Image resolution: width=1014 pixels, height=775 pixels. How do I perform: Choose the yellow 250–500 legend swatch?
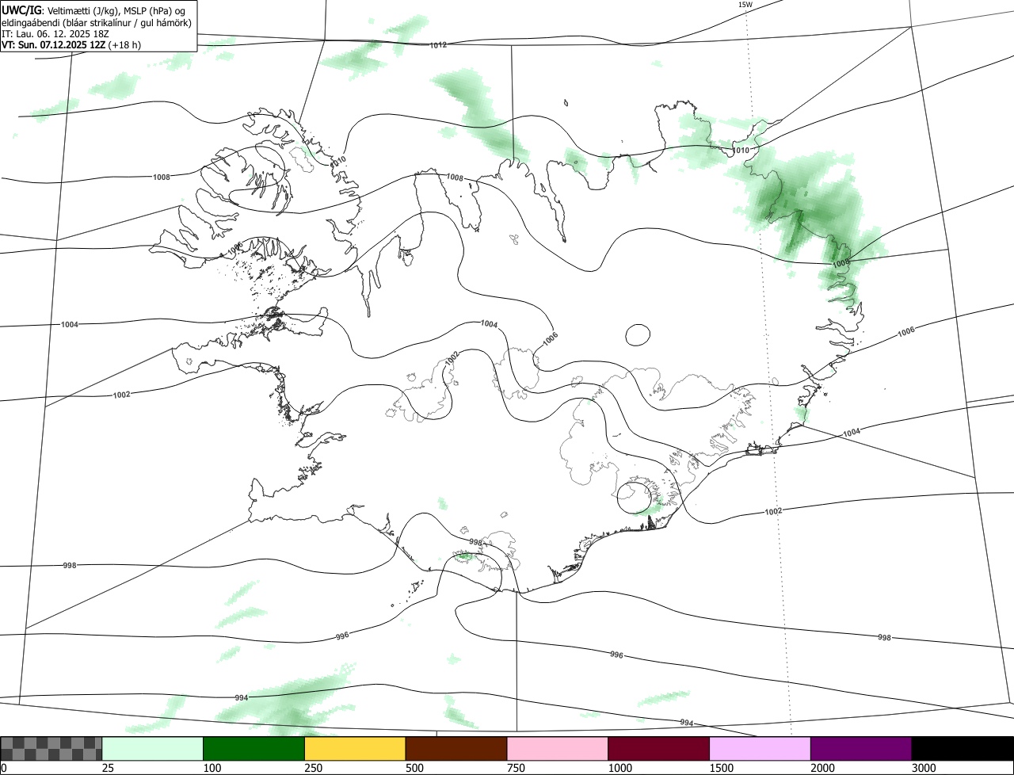(355, 749)
